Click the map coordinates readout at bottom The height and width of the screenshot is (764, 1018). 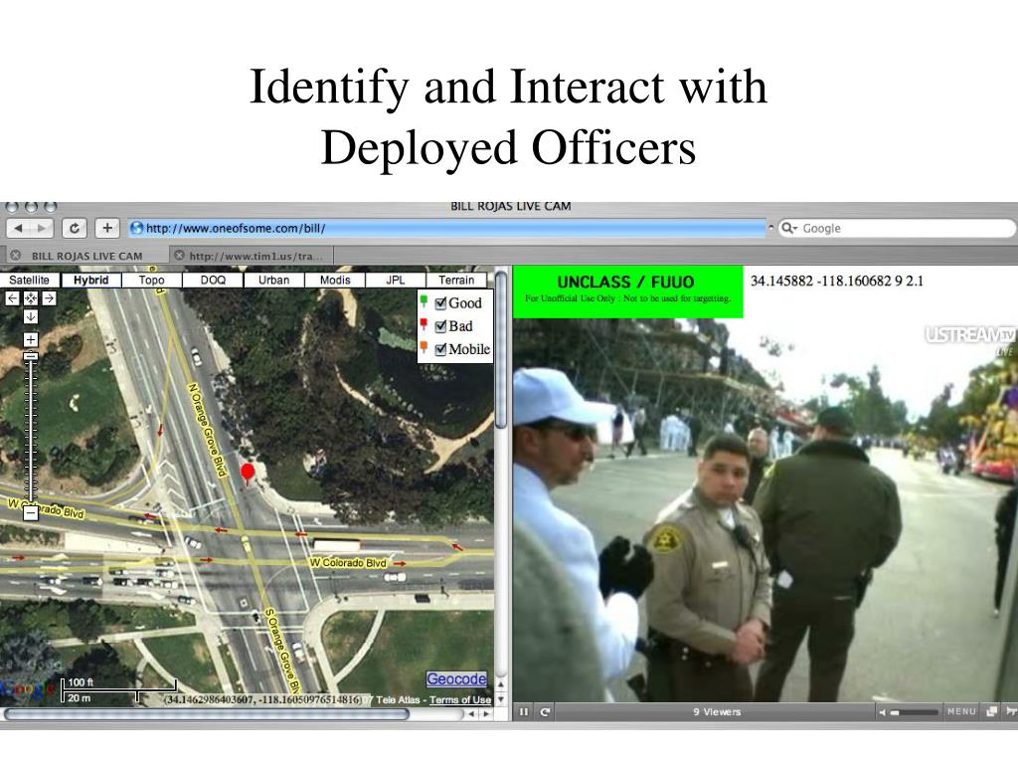pos(262,699)
